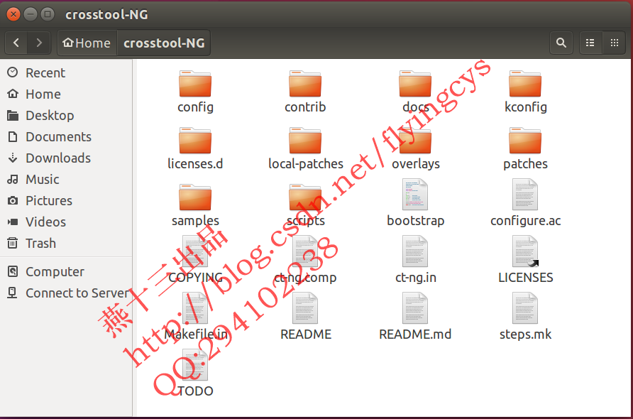Switch to icon grid view

pyautogui.click(x=615, y=43)
